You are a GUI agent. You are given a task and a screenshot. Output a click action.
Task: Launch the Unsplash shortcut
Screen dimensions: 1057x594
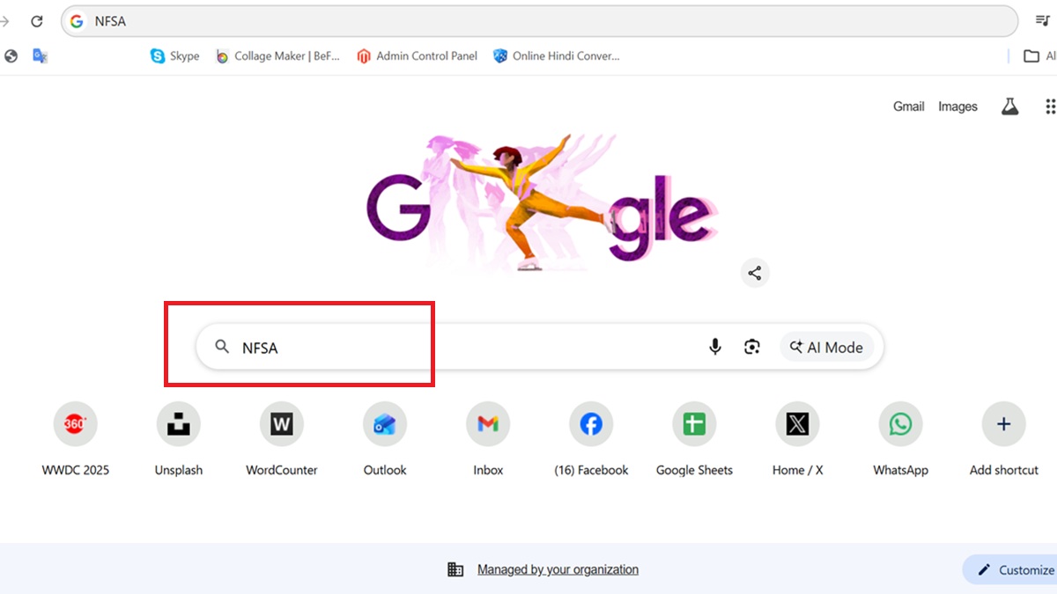coord(179,425)
